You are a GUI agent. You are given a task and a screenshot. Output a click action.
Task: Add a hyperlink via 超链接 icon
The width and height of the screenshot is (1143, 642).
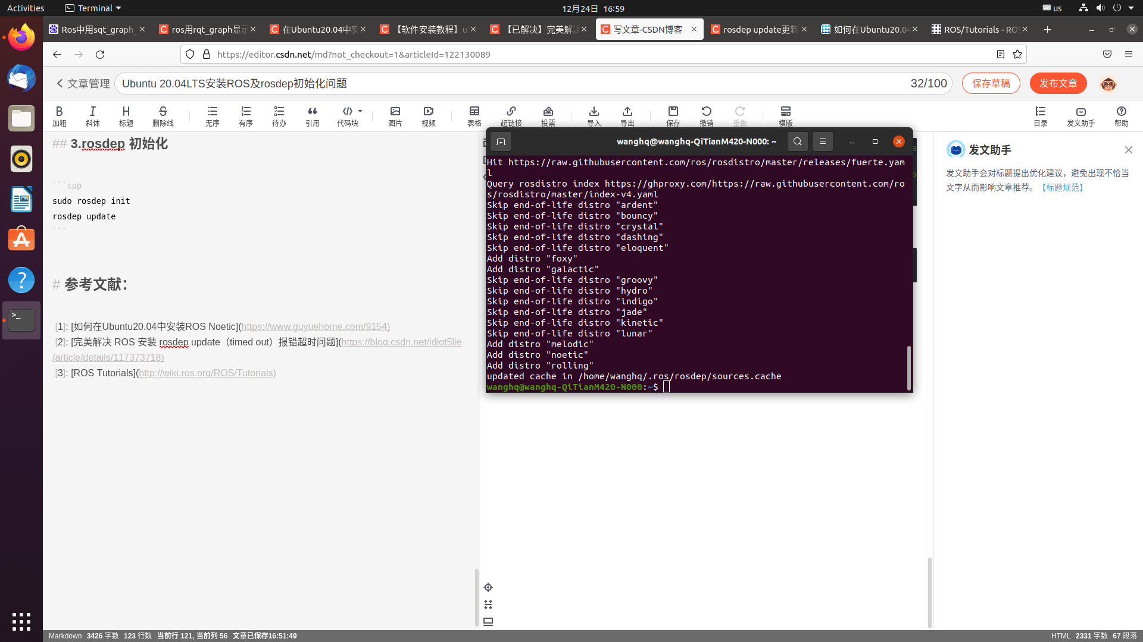(x=511, y=115)
